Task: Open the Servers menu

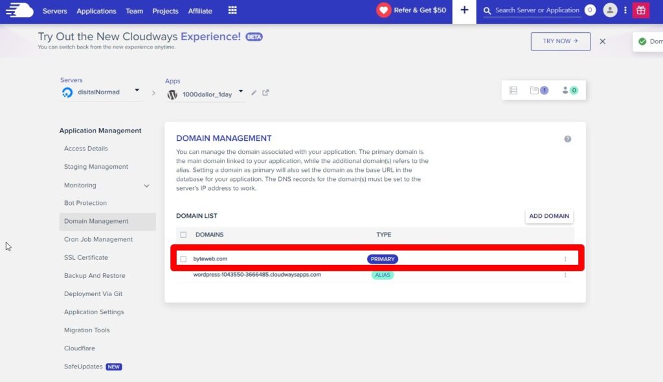Action: point(55,11)
